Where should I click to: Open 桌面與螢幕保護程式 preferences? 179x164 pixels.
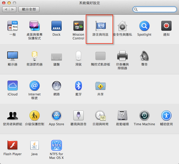[35, 26]
